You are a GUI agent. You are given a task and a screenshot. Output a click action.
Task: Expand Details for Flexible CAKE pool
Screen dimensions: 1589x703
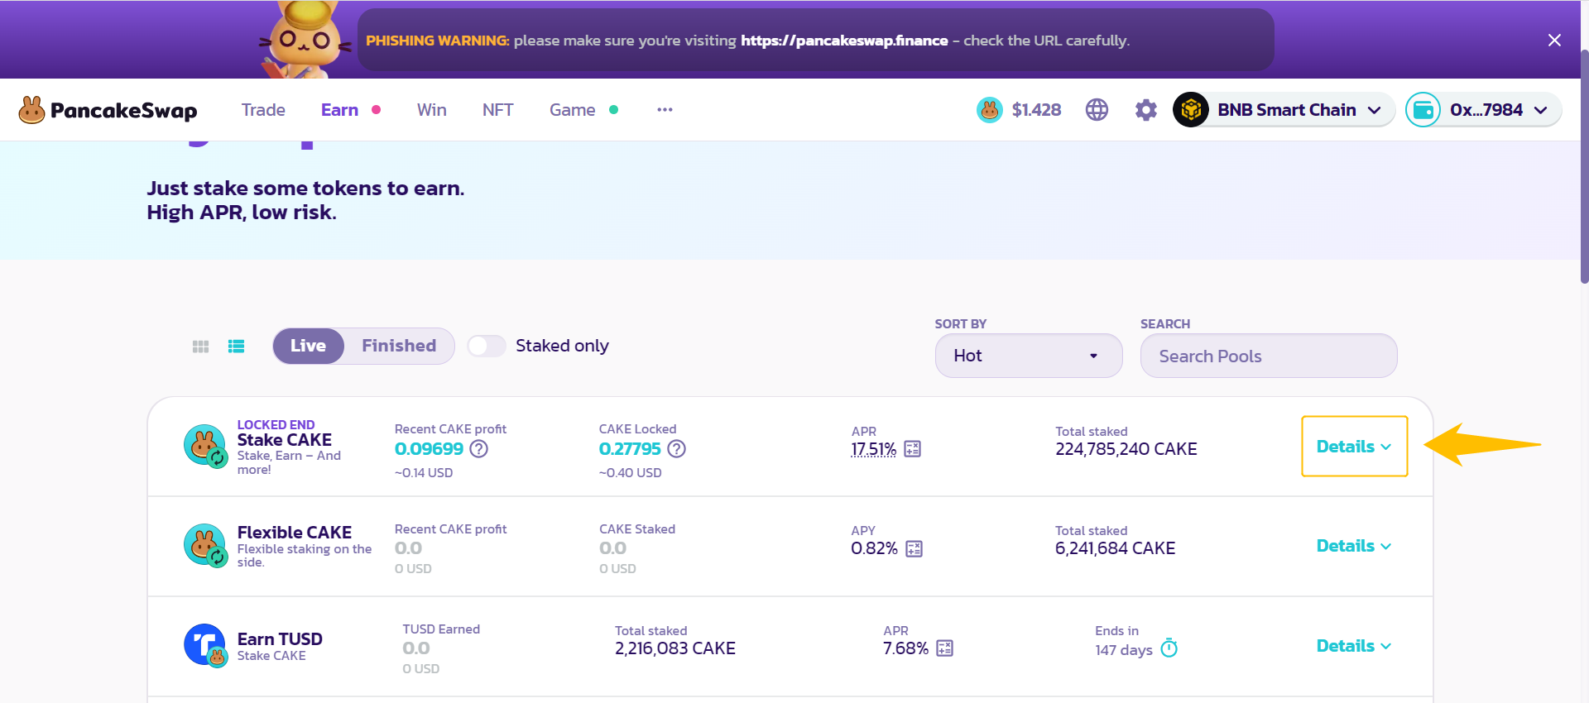[1354, 546]
